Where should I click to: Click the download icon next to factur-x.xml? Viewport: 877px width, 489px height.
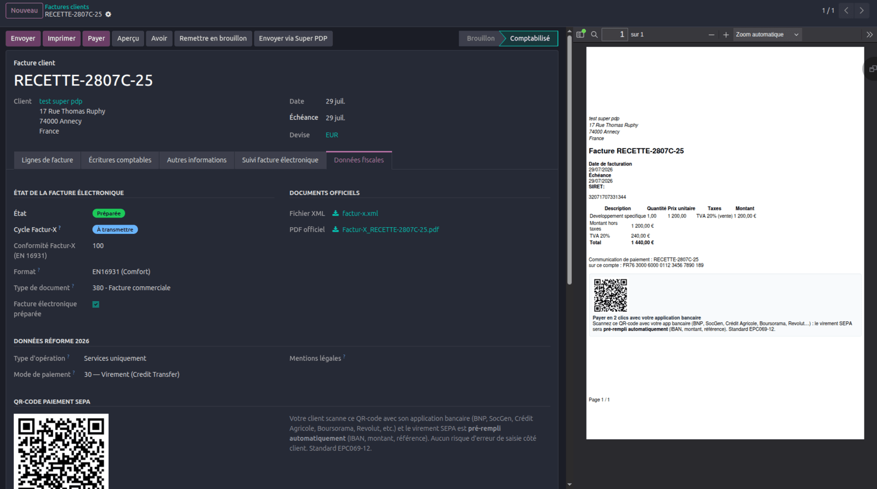[x=335, y=213]
